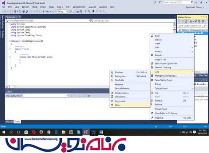
Task: Switch to the Error List tab
Action: 9,121
